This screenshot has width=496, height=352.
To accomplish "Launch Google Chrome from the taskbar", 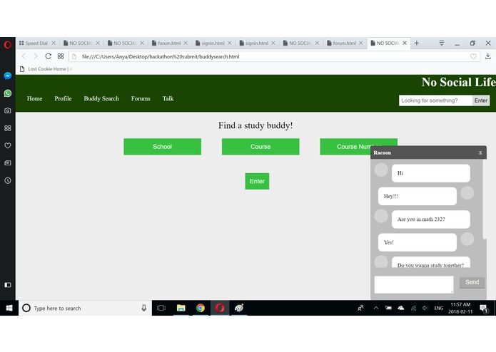I will point(201,308).
